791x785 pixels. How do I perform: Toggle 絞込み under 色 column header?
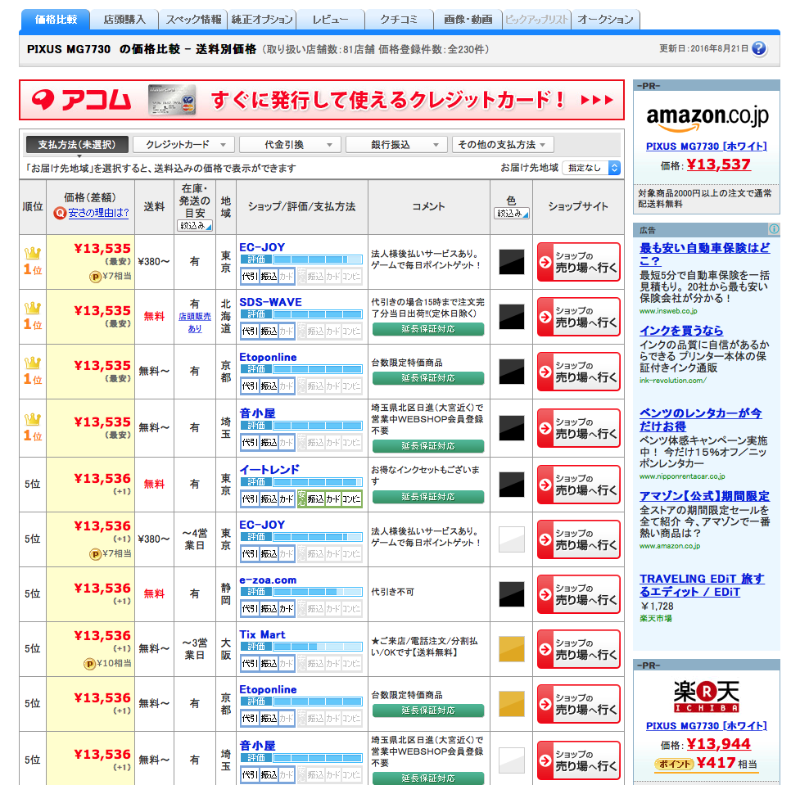click(512, 214)
